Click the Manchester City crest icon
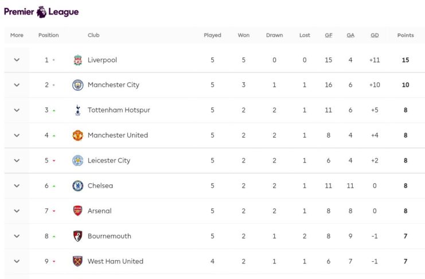 click(x=78, y=85)
